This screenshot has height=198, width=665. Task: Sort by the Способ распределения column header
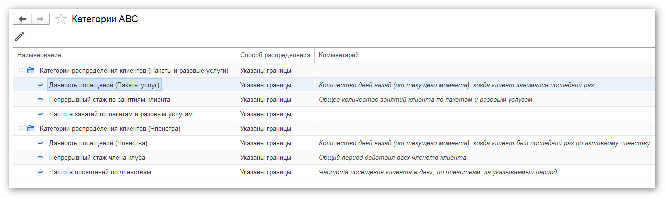click(275, 55)
